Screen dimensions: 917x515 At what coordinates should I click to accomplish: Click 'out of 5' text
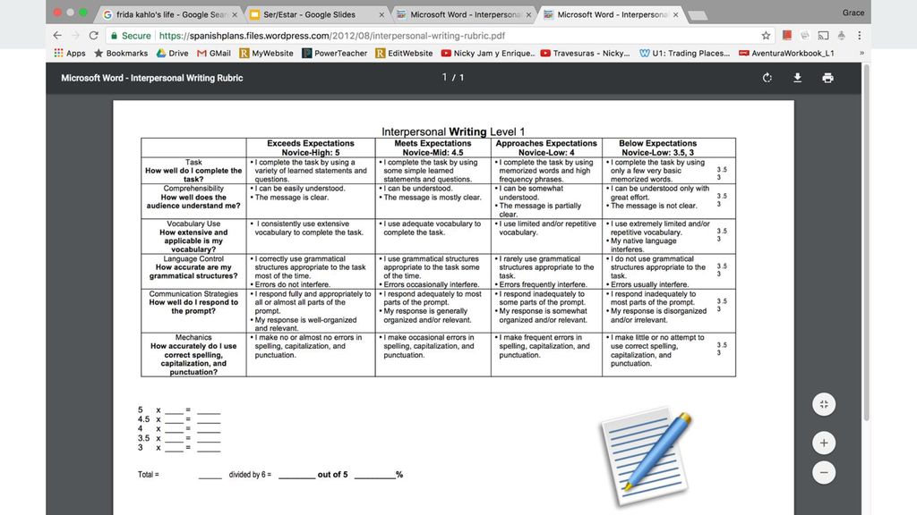(332, 475)
